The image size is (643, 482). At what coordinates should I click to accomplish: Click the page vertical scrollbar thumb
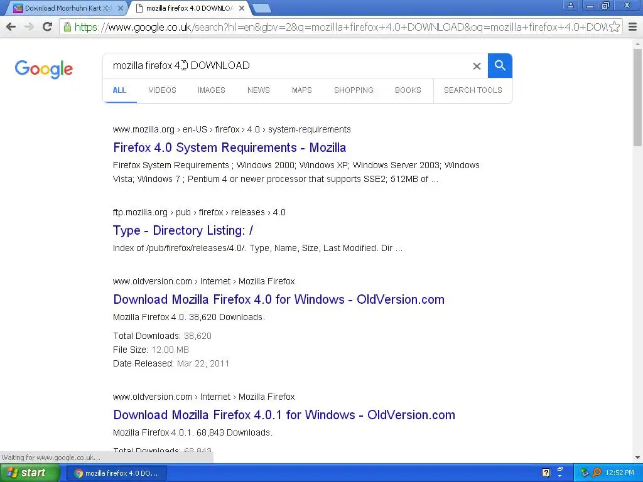click(x=637, y=97)
